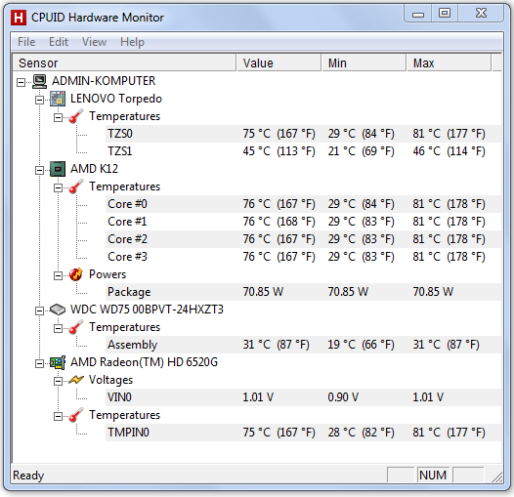Click Assembly min value 19 °C (66 °F)
Screen dimensions: 514x497
click(x=361, y=345)
